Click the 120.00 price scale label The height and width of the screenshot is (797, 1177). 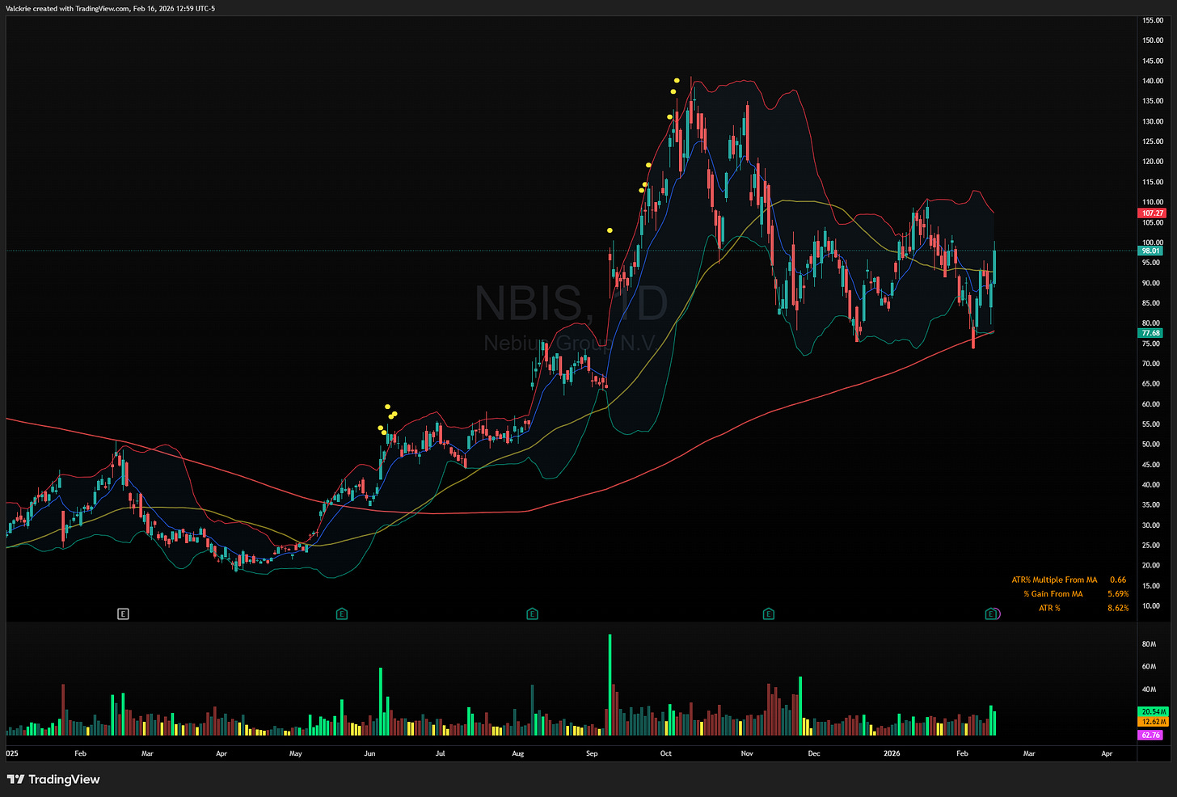click(x=1153, y=162)
